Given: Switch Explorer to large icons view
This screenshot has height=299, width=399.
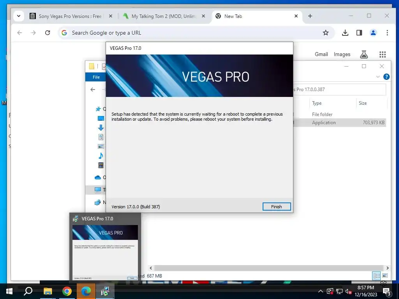Looking at the screenshot, I should (x=385, y=276).
